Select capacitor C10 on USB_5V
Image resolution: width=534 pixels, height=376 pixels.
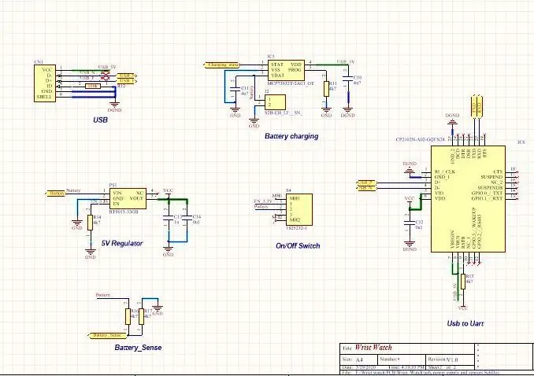pyautogui.click(x=347, y=80)
